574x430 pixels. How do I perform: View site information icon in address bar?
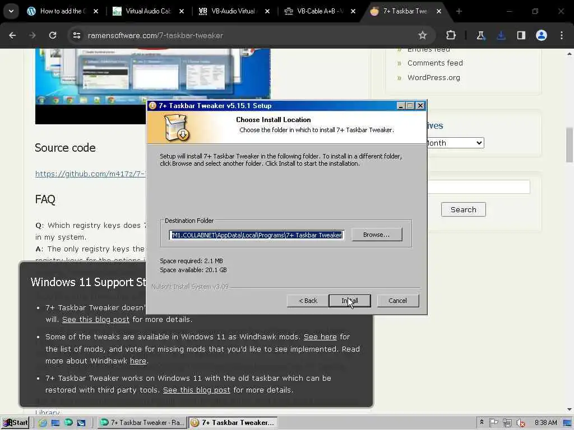pos(76,35)
